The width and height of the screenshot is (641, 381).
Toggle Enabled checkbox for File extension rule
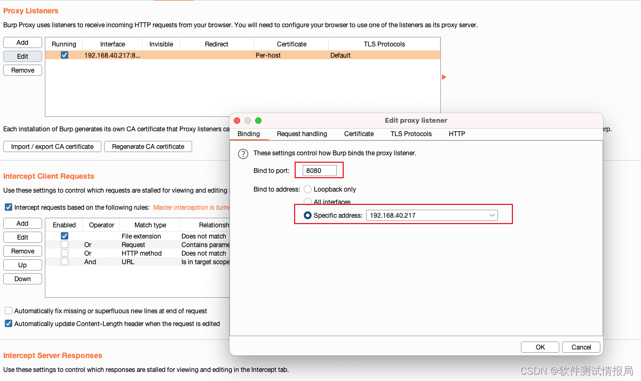click(65, 236)
